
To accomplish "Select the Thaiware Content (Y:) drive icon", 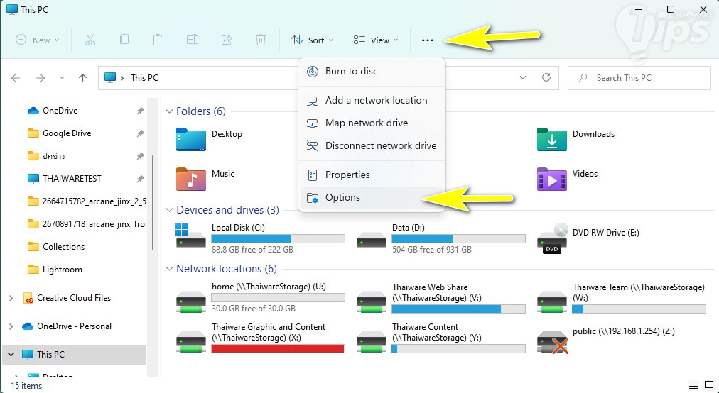I will point(372,343).
